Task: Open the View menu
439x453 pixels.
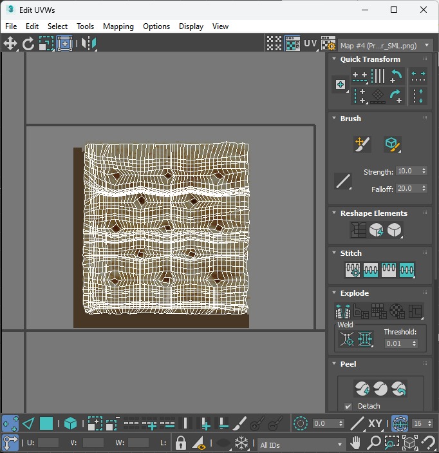Action: pos(221,26)
